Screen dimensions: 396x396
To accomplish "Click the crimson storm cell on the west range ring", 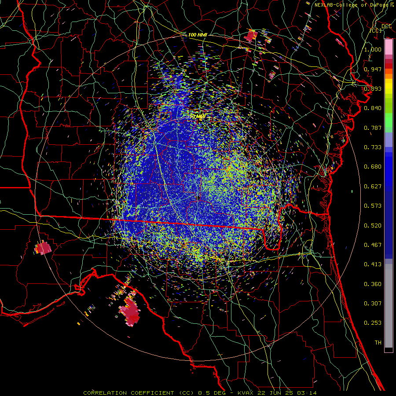I will [x=44, y=247].
